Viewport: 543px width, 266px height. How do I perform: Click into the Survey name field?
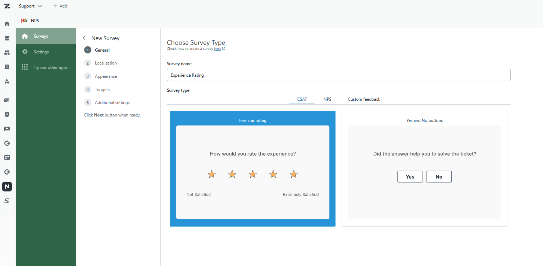[338, 75]
